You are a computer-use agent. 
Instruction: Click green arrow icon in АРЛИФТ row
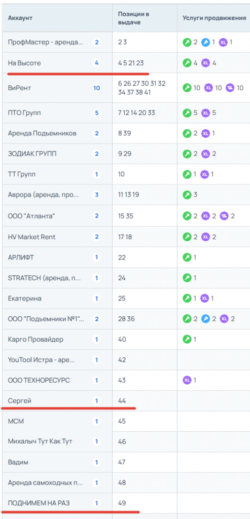[187, 257]
